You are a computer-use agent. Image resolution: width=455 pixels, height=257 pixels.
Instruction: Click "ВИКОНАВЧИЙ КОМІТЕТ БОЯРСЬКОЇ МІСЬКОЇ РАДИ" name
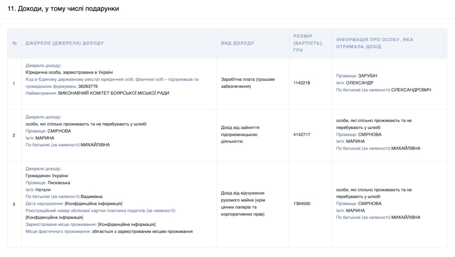[x=114, y=93]
